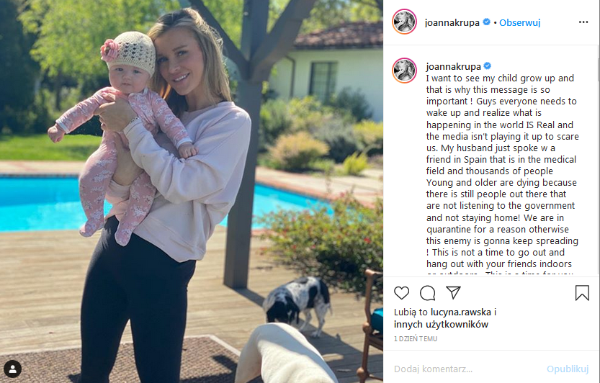The width and height of the screenshot is (600, 383).
Task: Save the post with the bookmark icon
Action: (x=582, y=293)
